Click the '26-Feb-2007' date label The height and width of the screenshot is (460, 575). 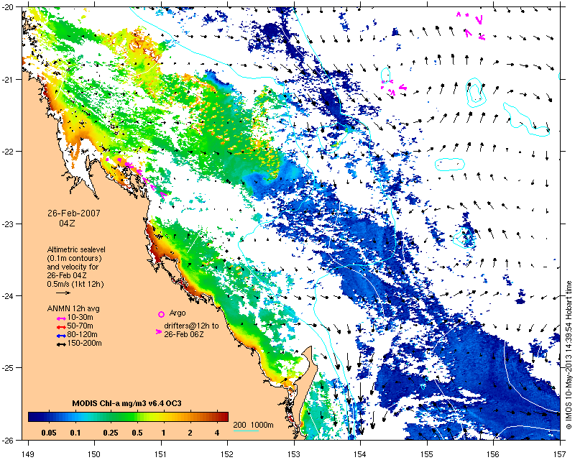74,213
